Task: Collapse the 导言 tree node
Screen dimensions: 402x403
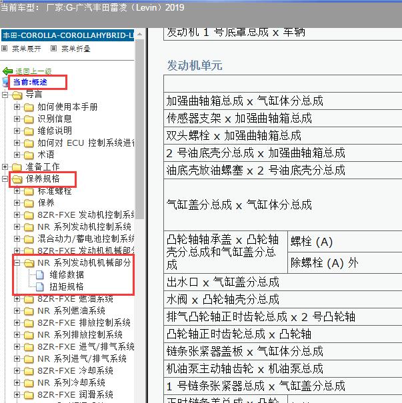Action: (5, 95)
